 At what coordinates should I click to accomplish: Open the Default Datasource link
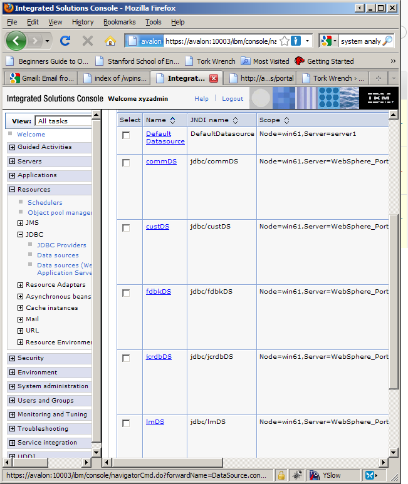(x=165, y=137)
